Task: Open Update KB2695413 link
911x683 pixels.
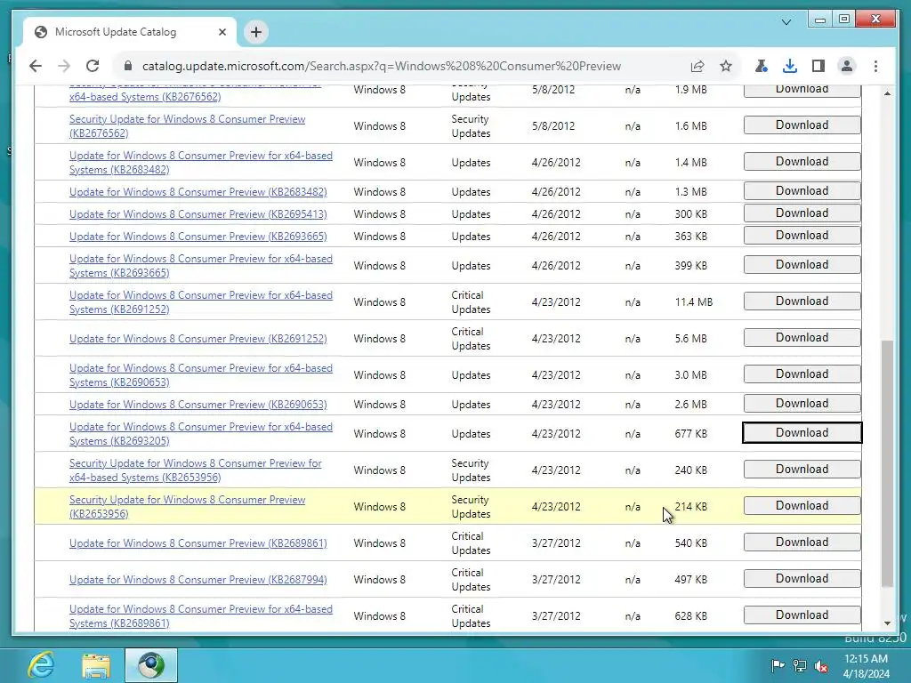Action: [198, 214]
